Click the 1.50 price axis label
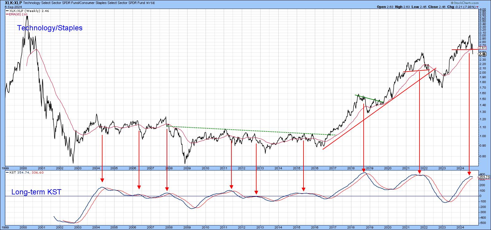491x230 pixels. 482,99
